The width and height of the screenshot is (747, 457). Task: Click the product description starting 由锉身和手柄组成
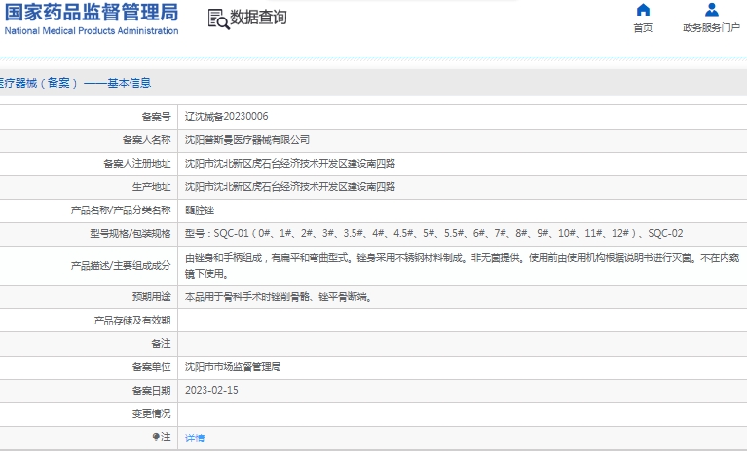(462, 265)
